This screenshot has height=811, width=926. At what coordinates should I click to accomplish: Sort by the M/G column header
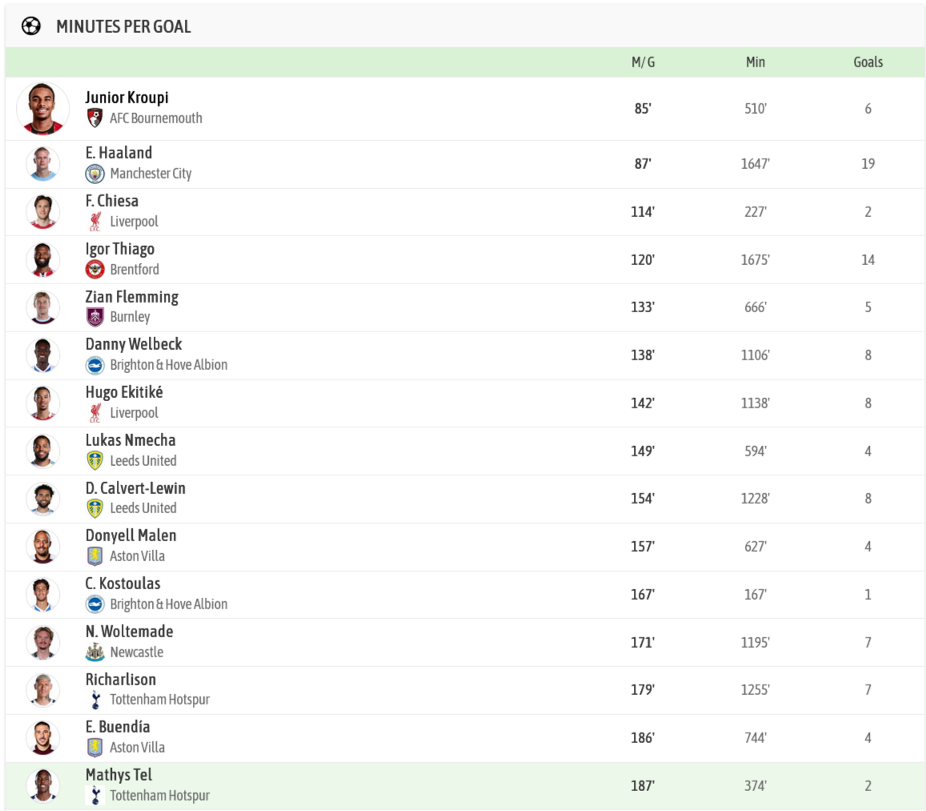click(x=643, y=62)
